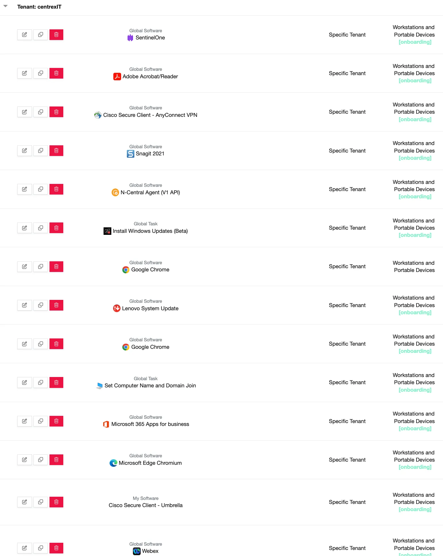Delete the Cisco Secure Client - Umbrella row

point(56,502)
